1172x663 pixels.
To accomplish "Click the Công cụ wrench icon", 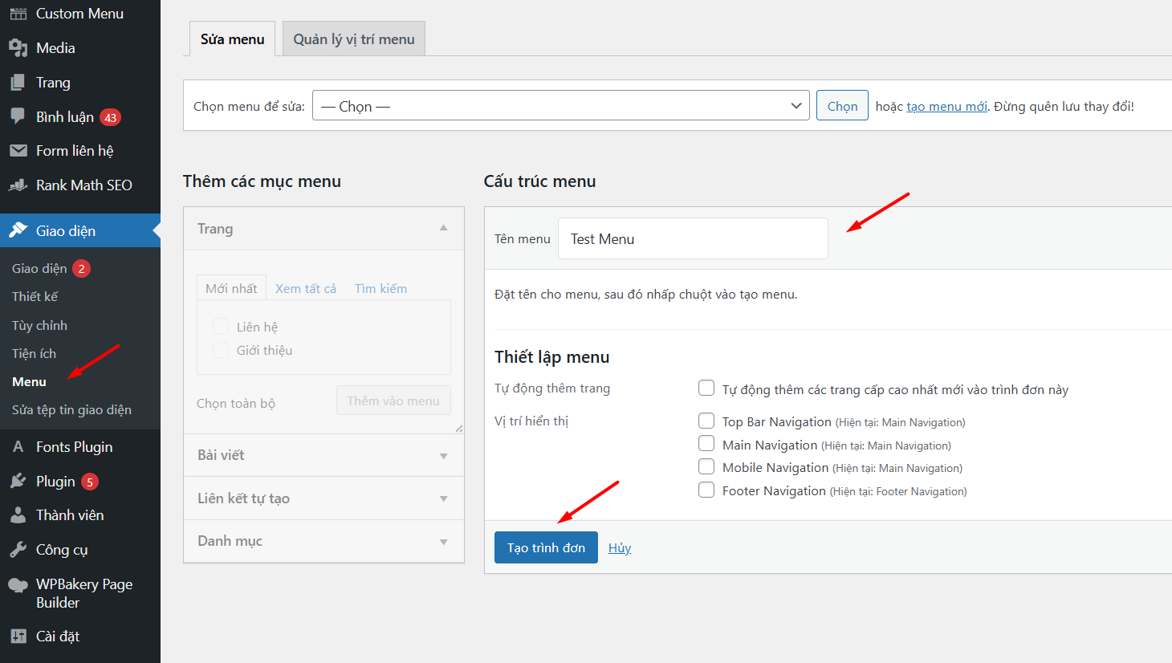I will (18, 550).
